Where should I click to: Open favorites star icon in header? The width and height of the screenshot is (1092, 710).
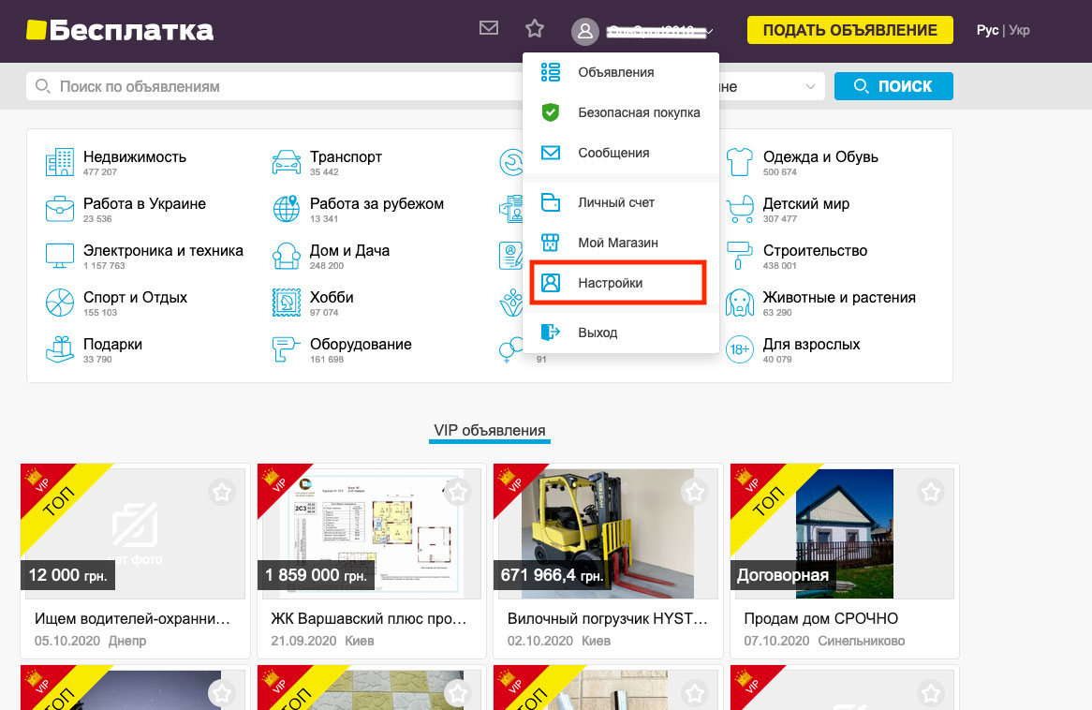point(534,28)
